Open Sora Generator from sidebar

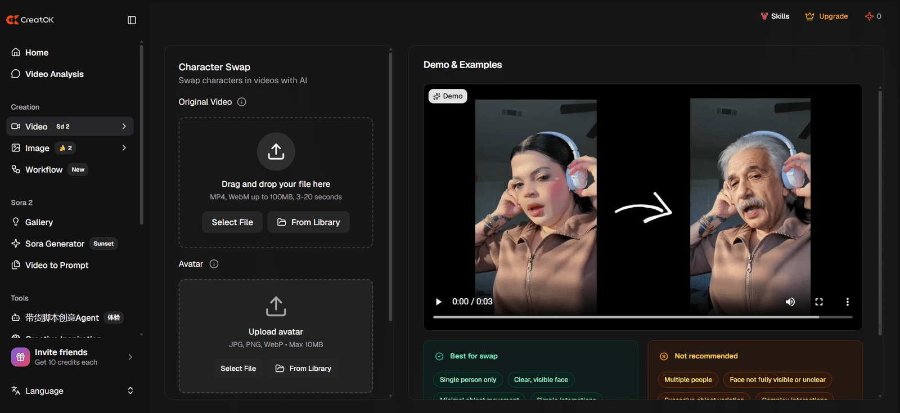pyautogui.click(x=55, y=244)
